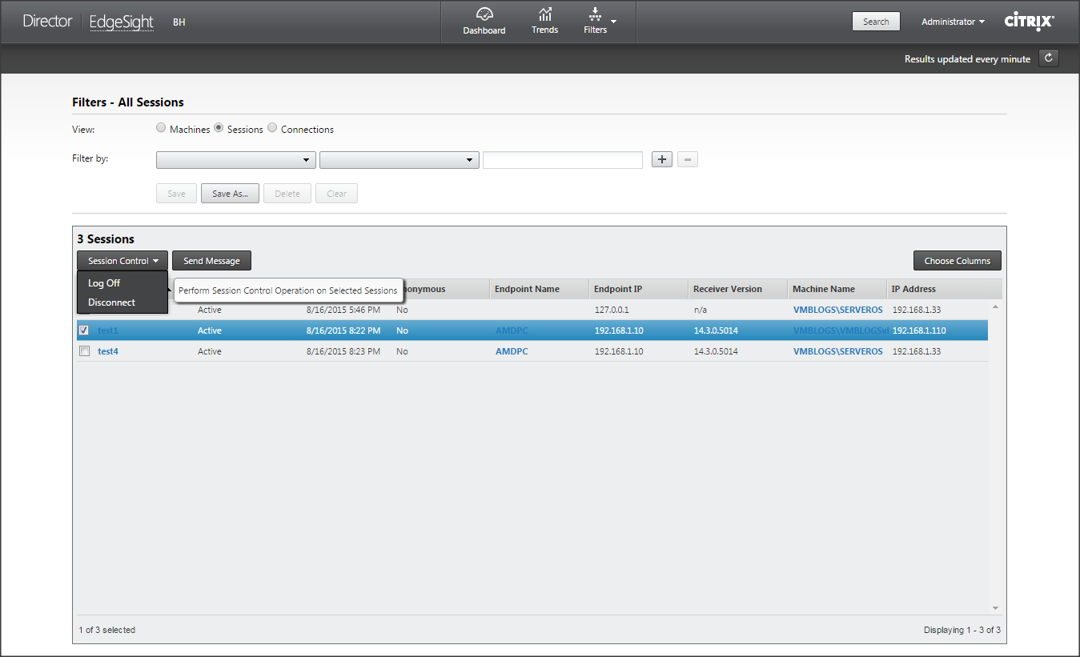The width and height of the screenshot is (1080, 657).
Task: Select the Machines view radio button
Action: coord(161,129)
